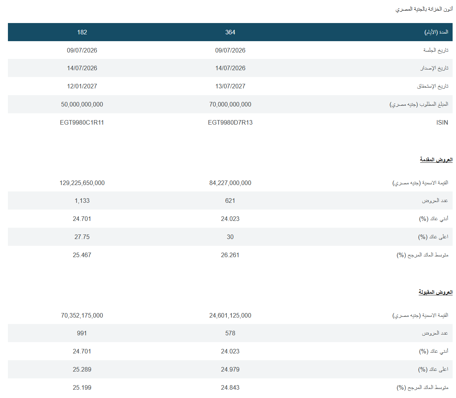The height and width of the screenshot is (398, 456).
Task: Select session date 09/07/2026 in 364-day column
Action: (x=230, y=50)
